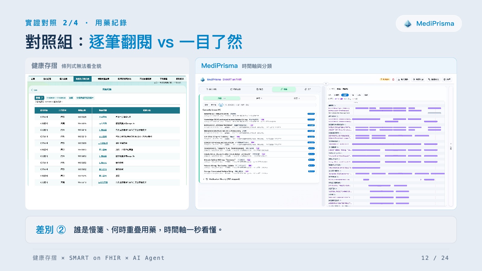Click blue badge on FOLACIN F.C. TABLETS row

pyautogui.click(x=311, y=154)
